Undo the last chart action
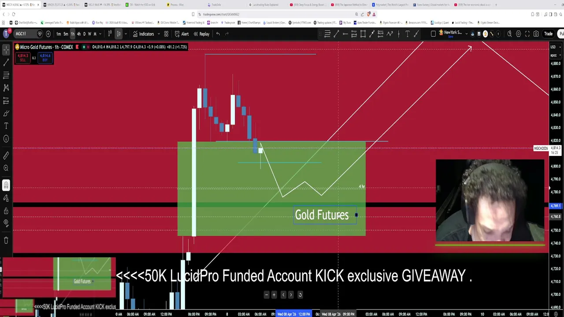This screenshot has width=564, height=317. tap(218, 34)
